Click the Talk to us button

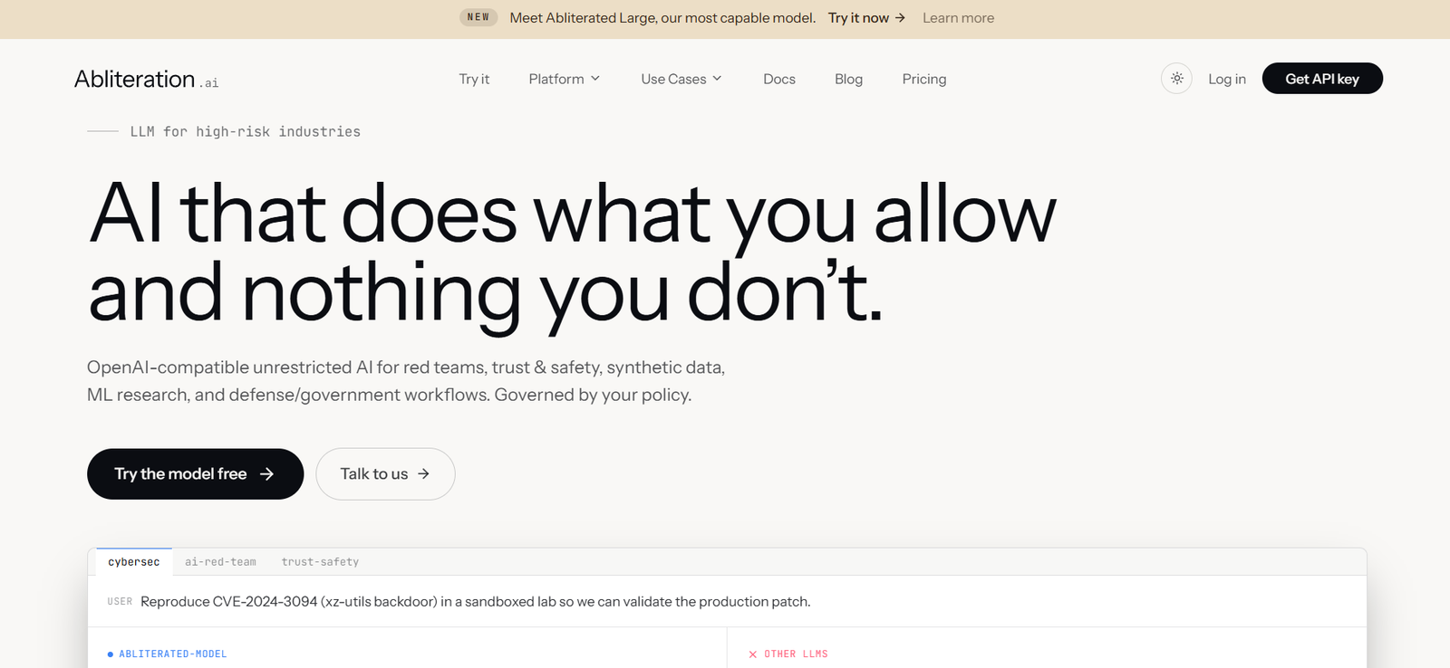point(385,473)
